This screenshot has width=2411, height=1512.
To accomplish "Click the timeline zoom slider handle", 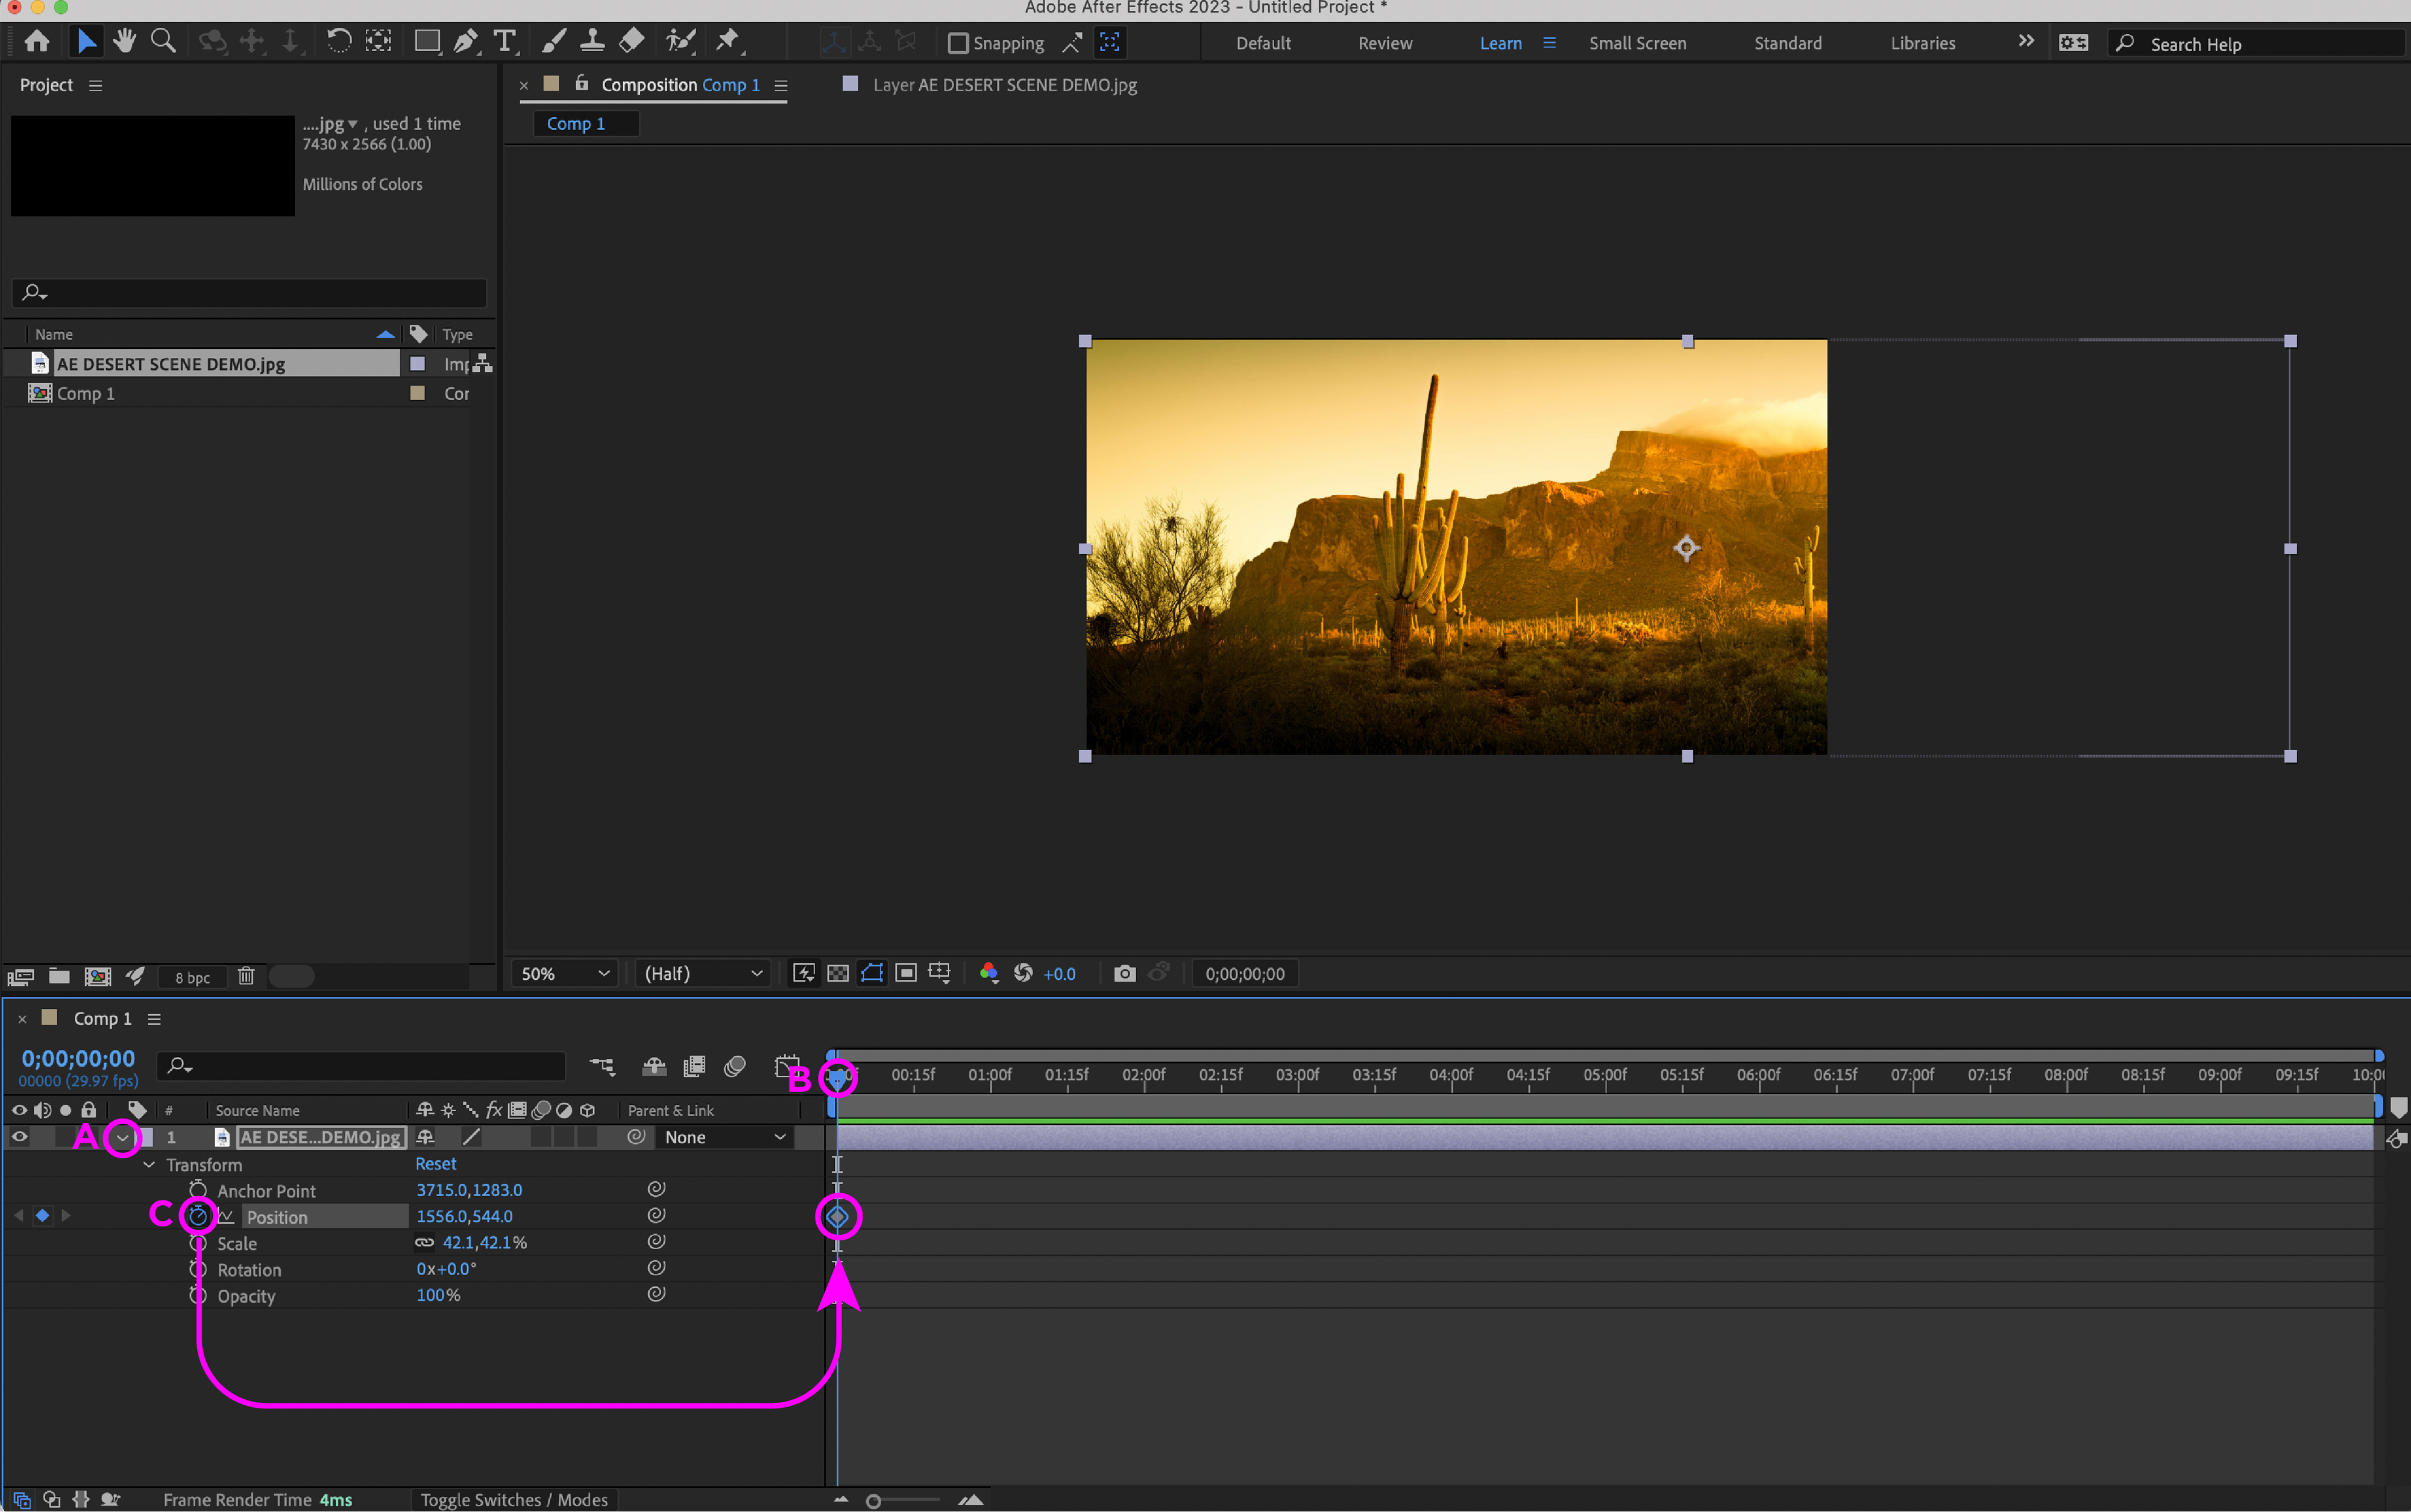I will (x=873, y=1501).
